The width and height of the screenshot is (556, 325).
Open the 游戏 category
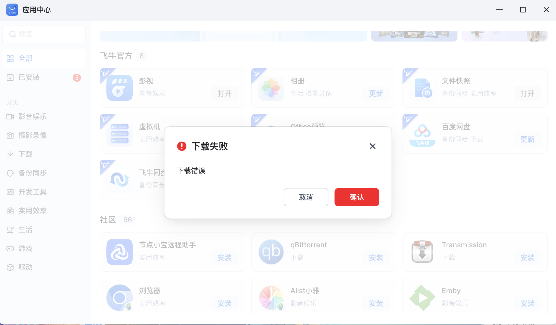click(x=25, y=249)
